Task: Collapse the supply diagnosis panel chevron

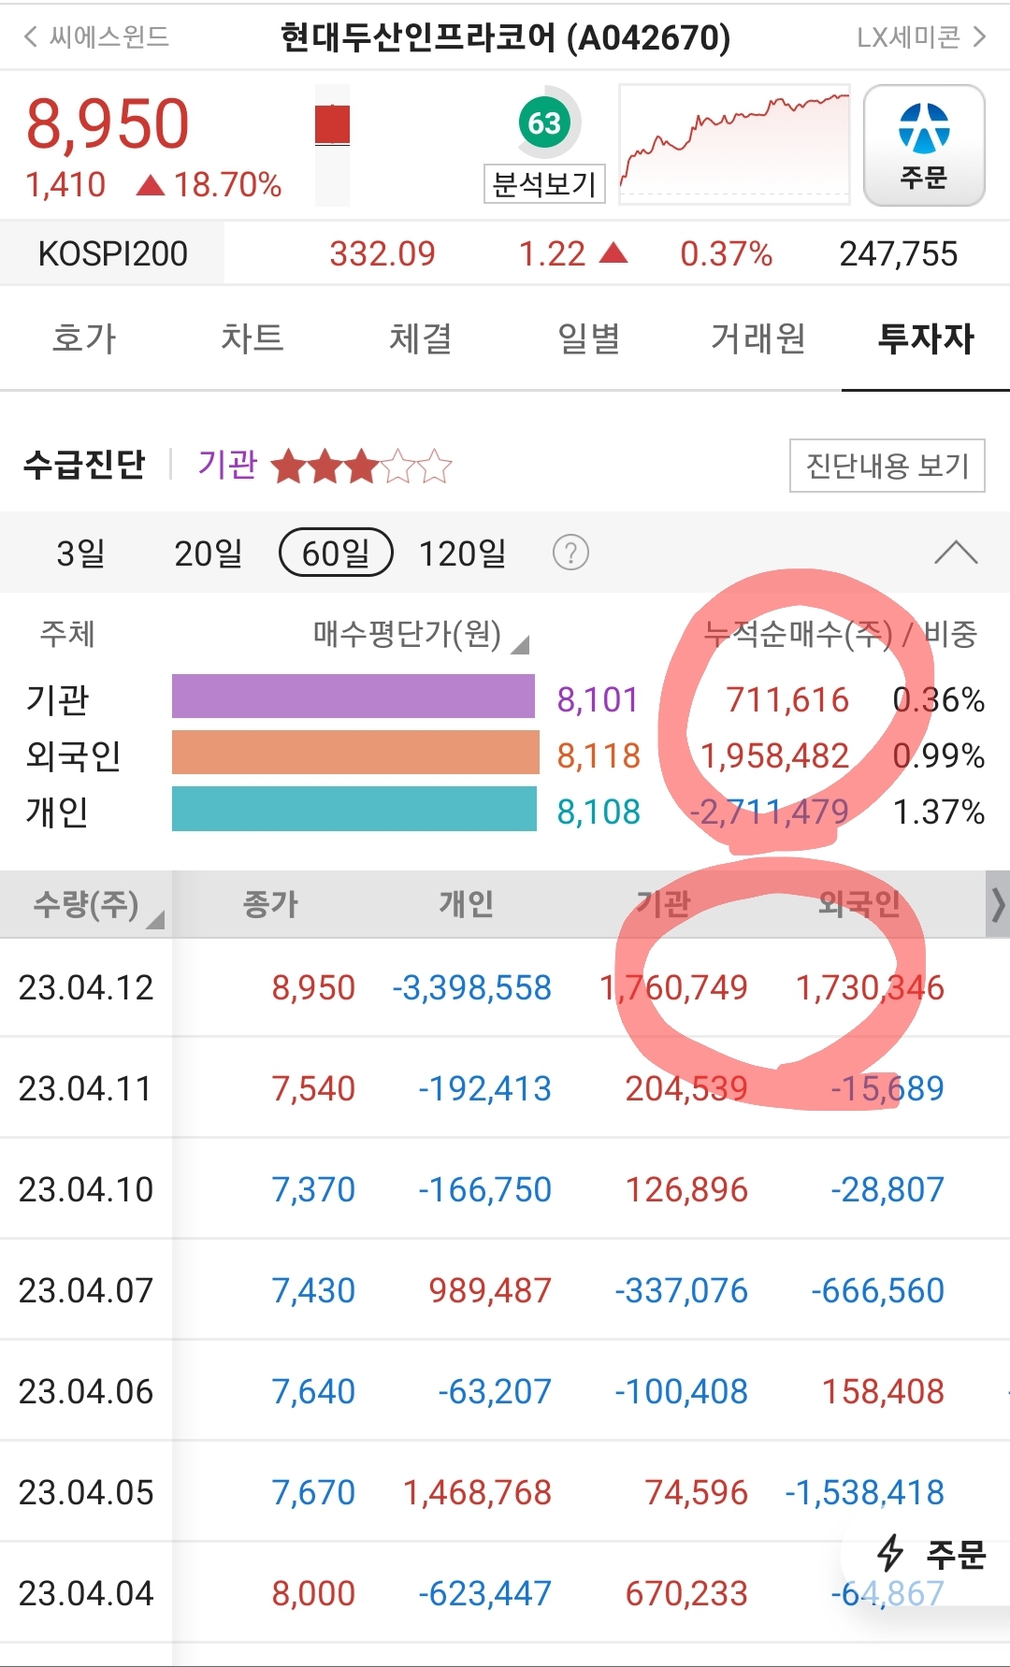Action: tap(956, 553)
